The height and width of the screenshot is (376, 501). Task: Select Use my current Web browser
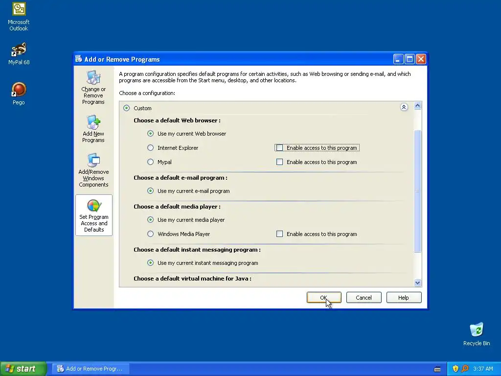[x=151, y=134]
